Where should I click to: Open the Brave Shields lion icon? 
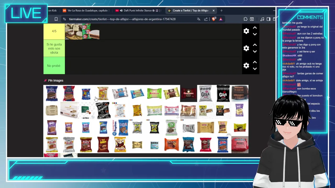point(214,19)
